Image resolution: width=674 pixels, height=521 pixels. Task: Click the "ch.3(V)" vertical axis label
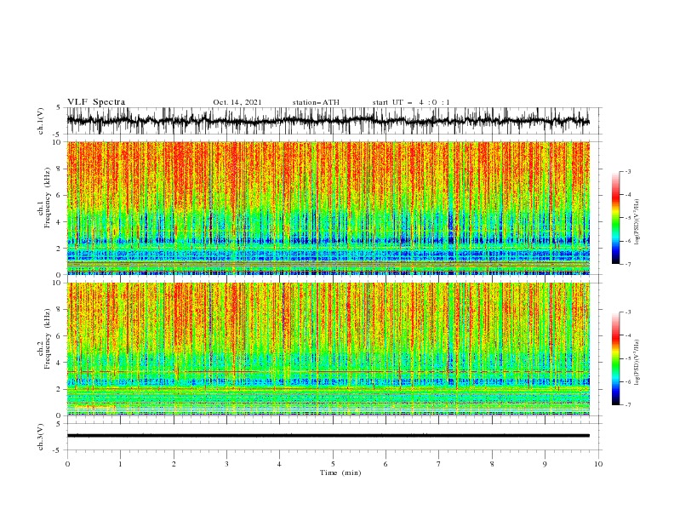pos(41,437)
